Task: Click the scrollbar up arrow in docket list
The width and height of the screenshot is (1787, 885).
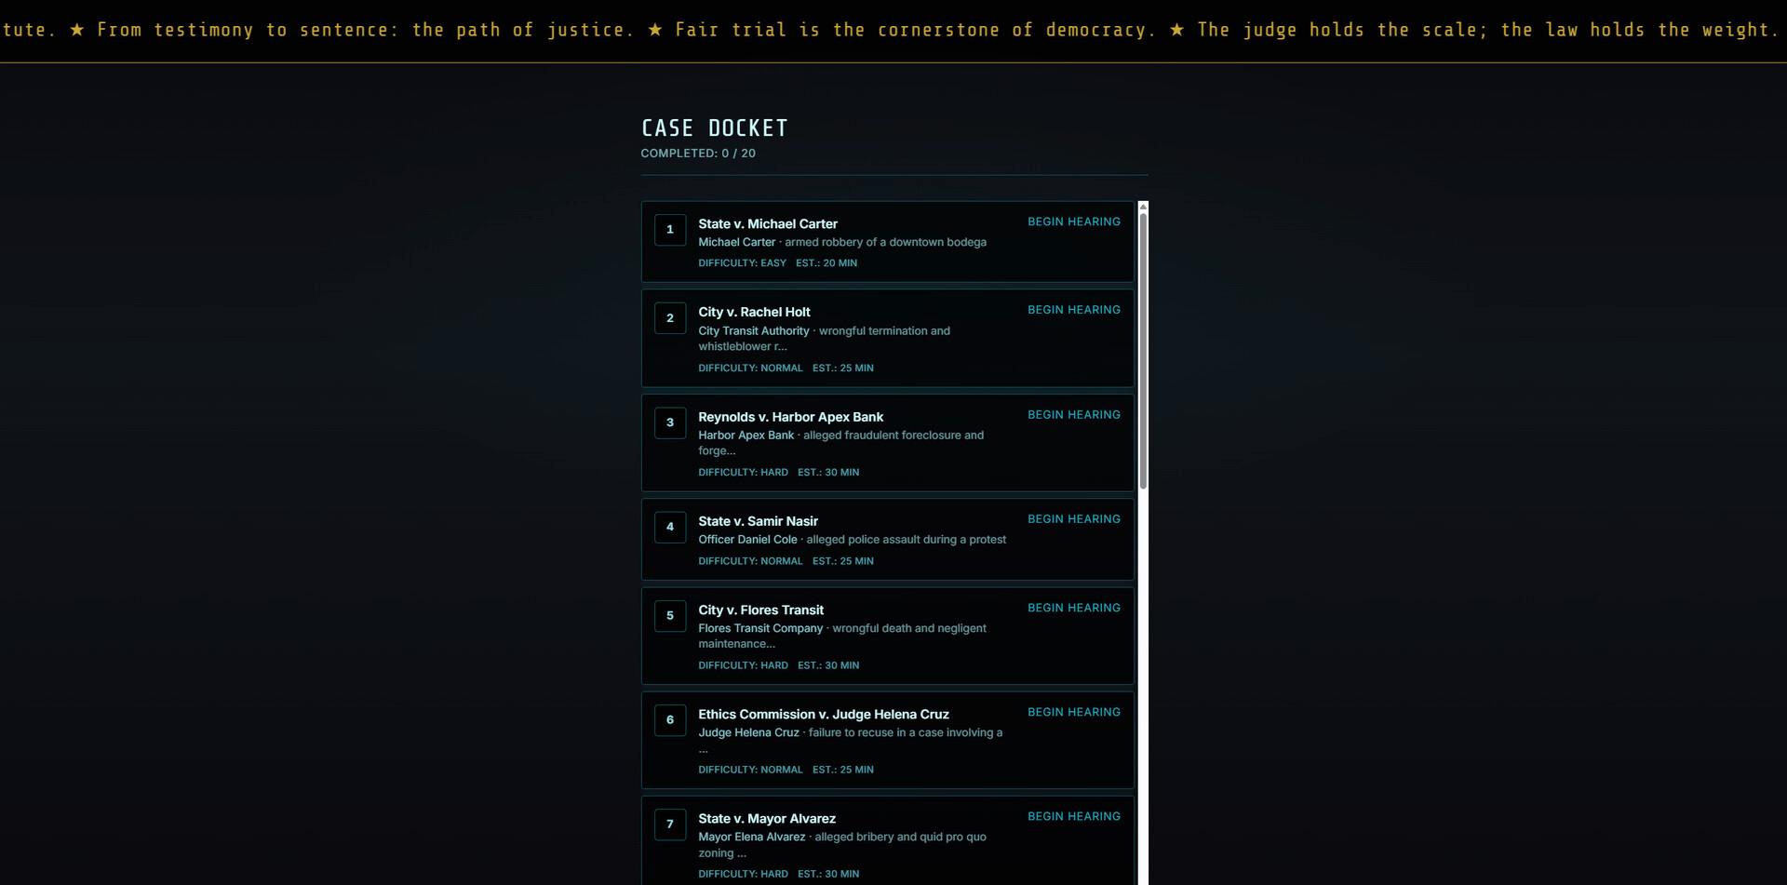Action: [1143, 207]
